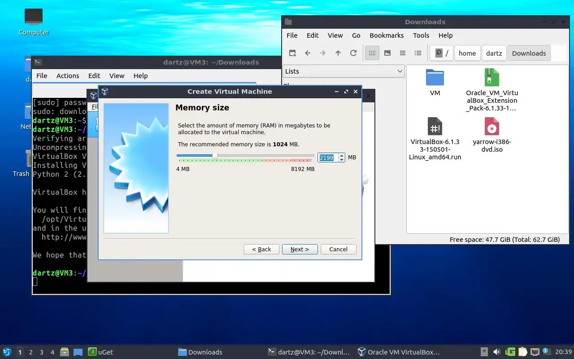The width and height of the screenshot is (574, 359).
Task: Open Actions menu in terminal window
Action: coord(68,75)
